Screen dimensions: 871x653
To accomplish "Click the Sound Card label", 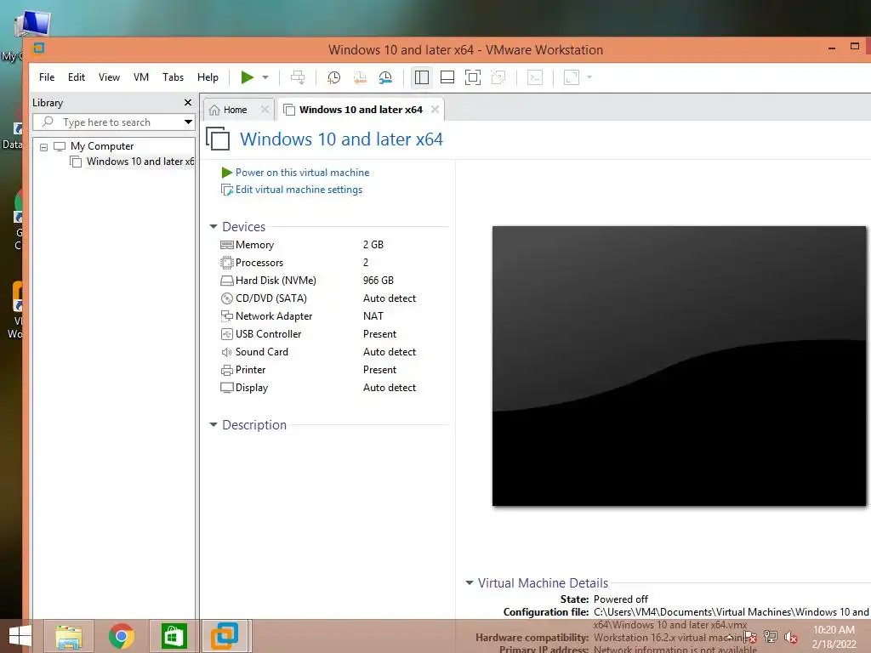I will click(x=262, y=352).
